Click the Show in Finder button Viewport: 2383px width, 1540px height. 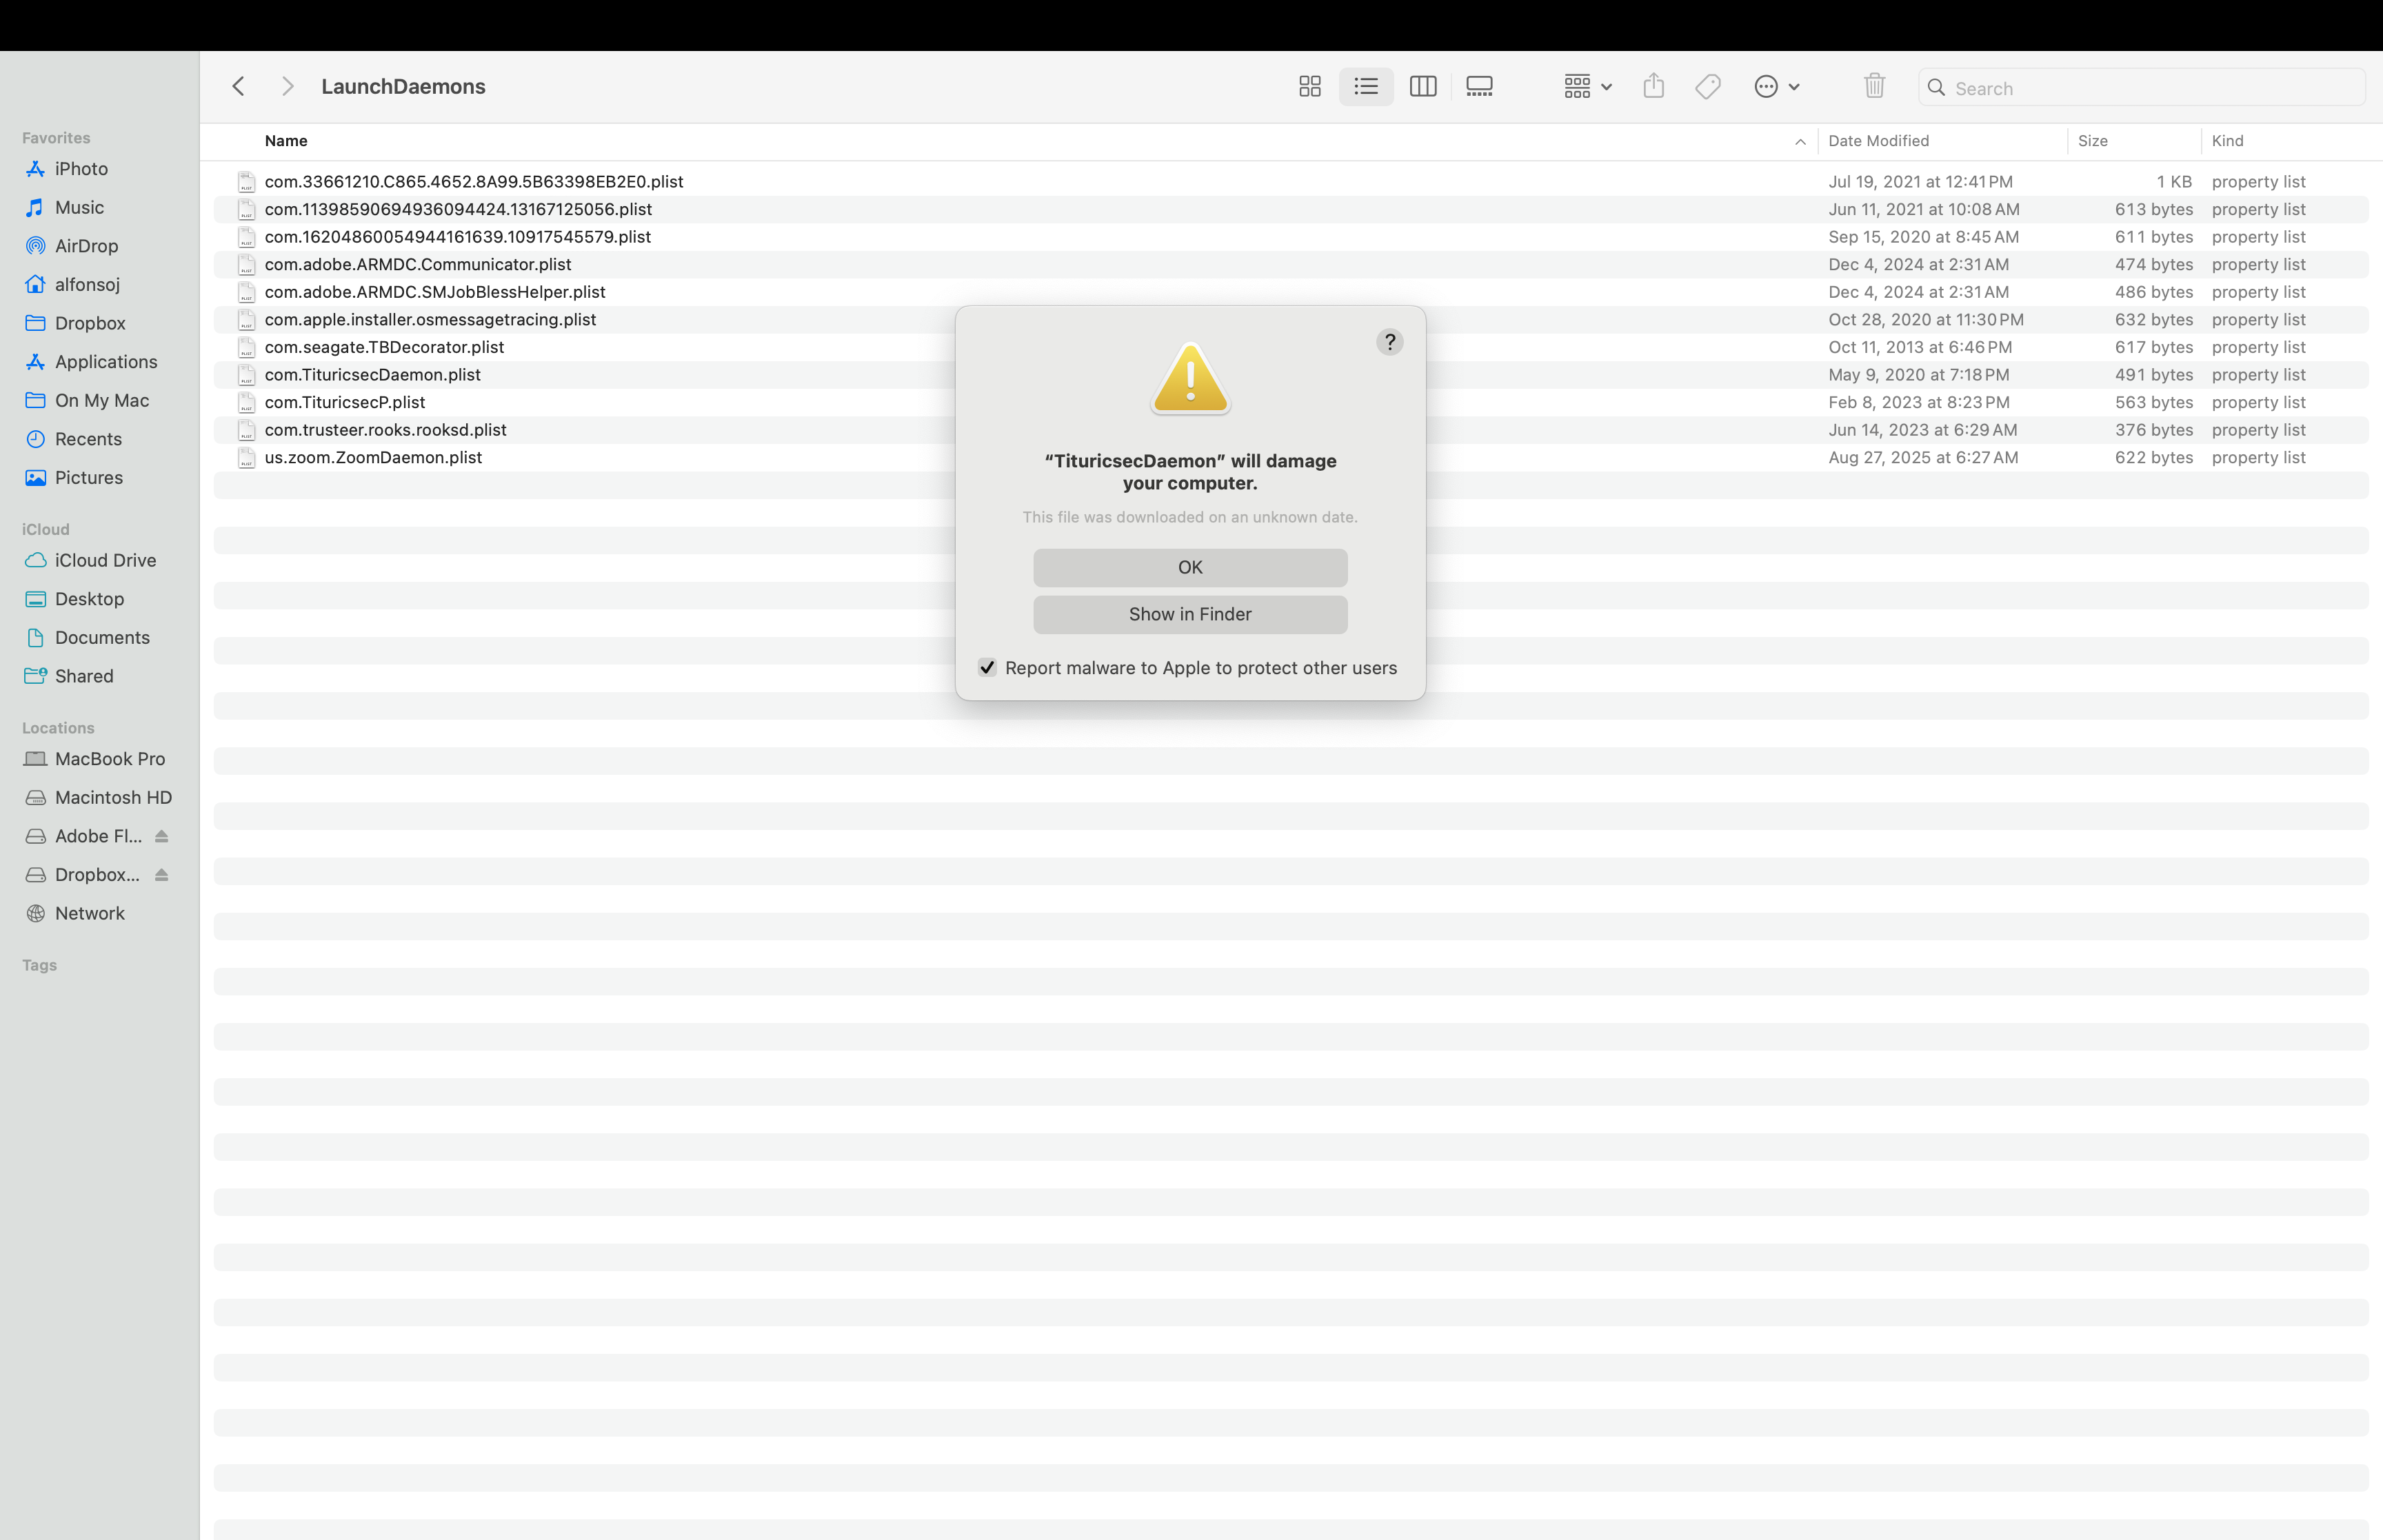pyautogui.click(x=1190, y=614)
